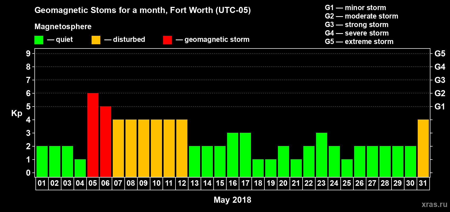Click the date label 10 on the axis
This screenshot has height=212, width=450.
[156, 183]
